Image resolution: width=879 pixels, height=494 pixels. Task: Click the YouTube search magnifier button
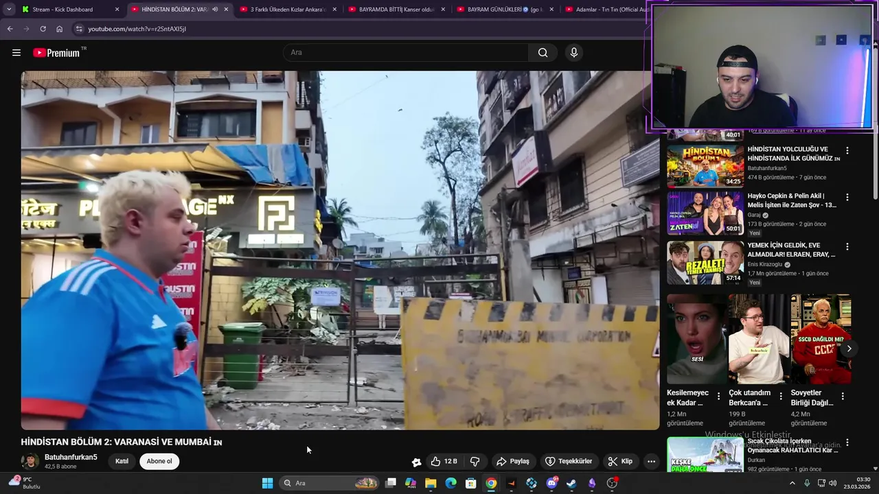click(x=543, y=53)
